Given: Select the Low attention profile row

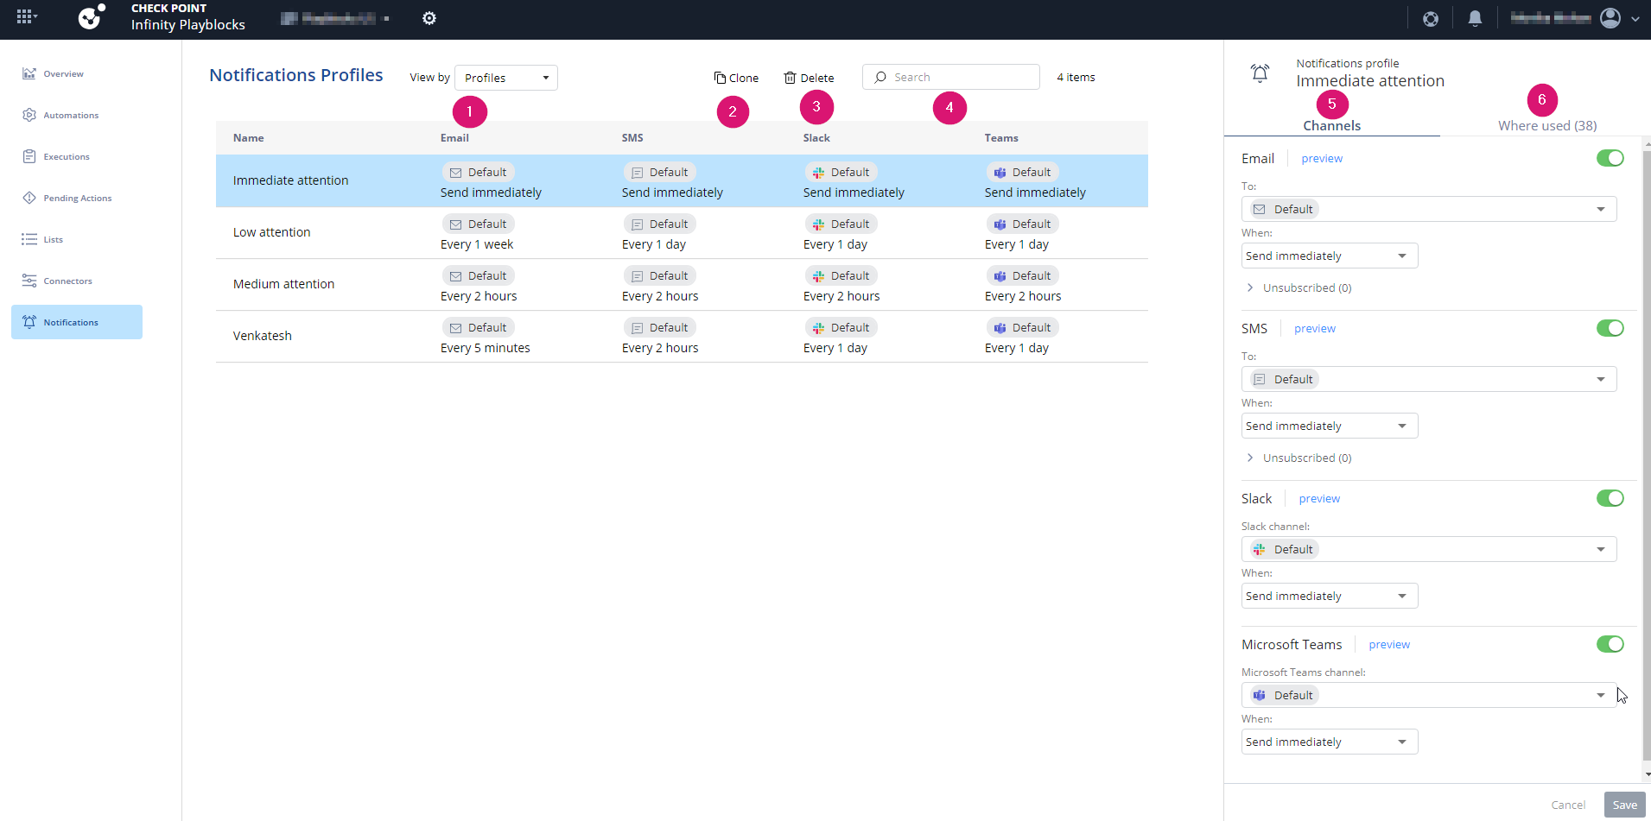Looking at the screenshot, I should 682,232.
